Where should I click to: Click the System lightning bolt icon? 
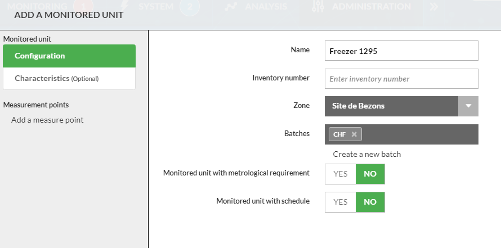click(x=124, y=6)
